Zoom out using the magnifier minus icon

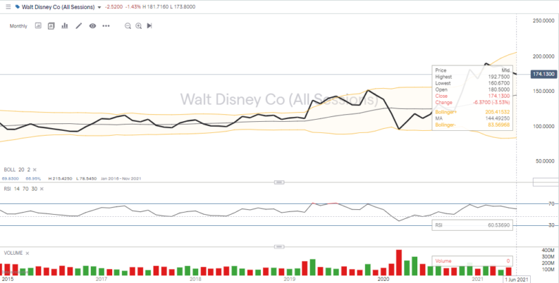coord(128,26)
